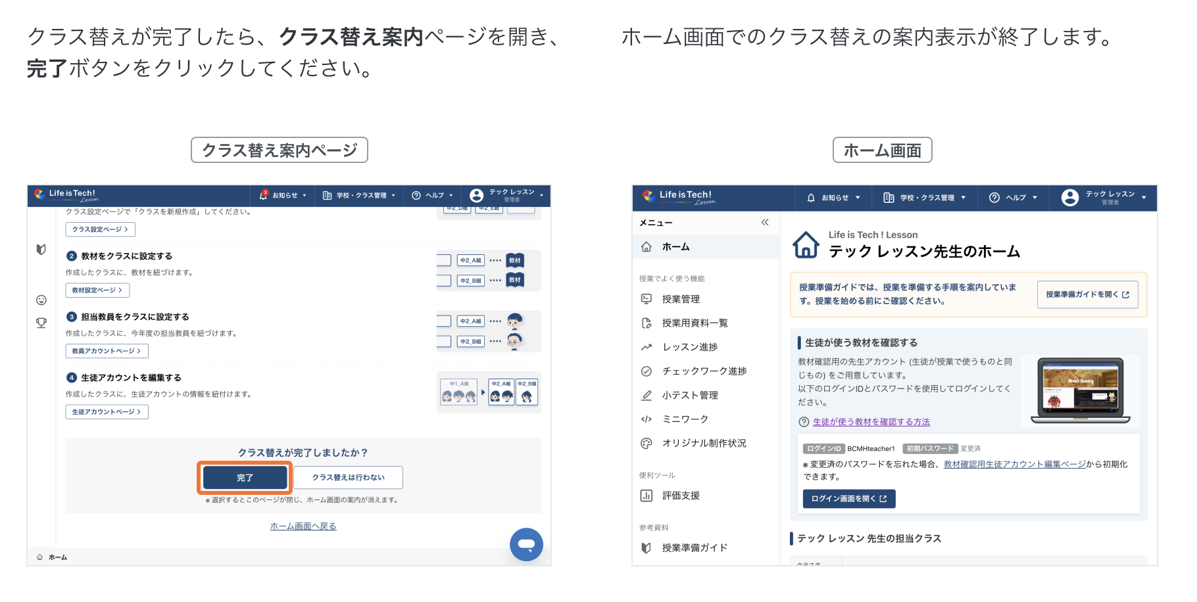Click the laptop thumbnail image of teaching material
The height and width of the screenshot is (602, 1197).
tap(1080, 390)
